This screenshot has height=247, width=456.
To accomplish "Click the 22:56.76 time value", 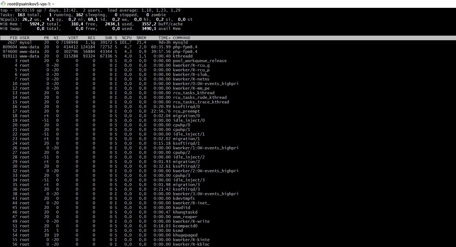I will click(161, 111).
